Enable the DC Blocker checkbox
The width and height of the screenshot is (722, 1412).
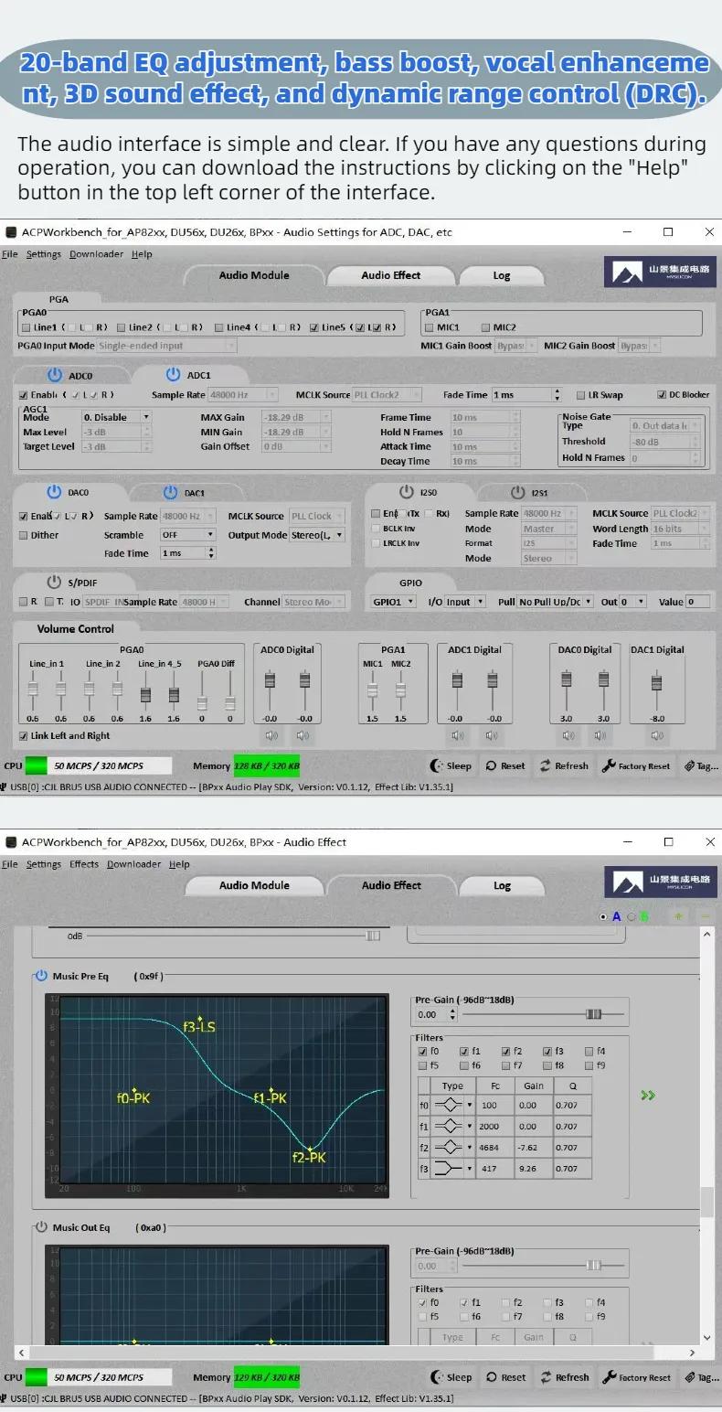click(662, 395)
